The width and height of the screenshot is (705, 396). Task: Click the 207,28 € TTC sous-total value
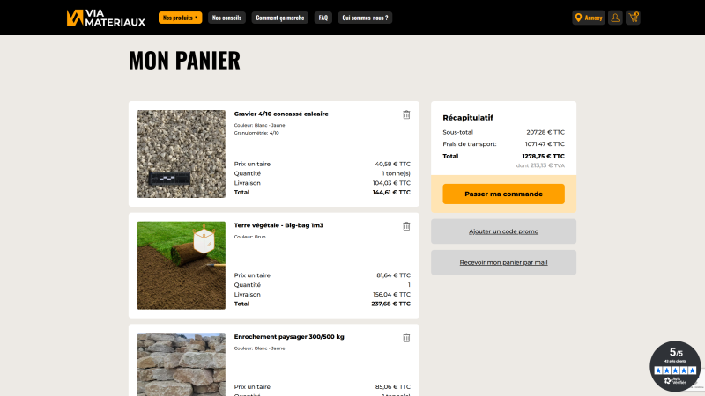(x=545, y=133)
